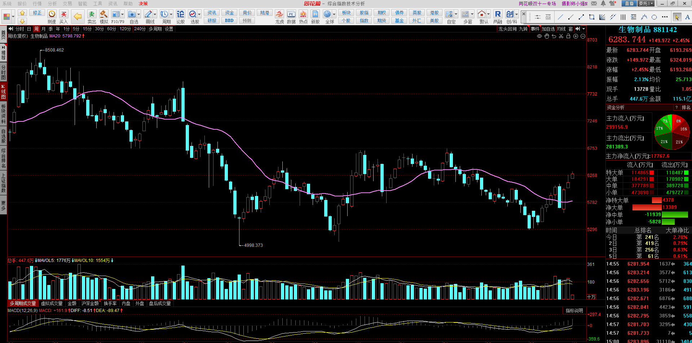This screenshot has height=343, width=692.
Task: Click the 资讯 button
Action: click(x=212, y=13)
